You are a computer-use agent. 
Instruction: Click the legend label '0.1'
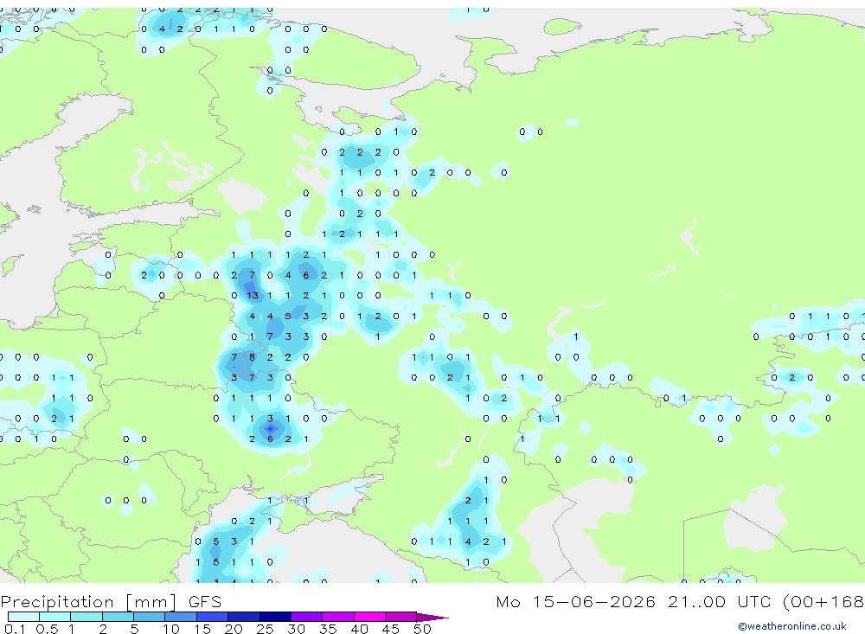tap(15, 629)
